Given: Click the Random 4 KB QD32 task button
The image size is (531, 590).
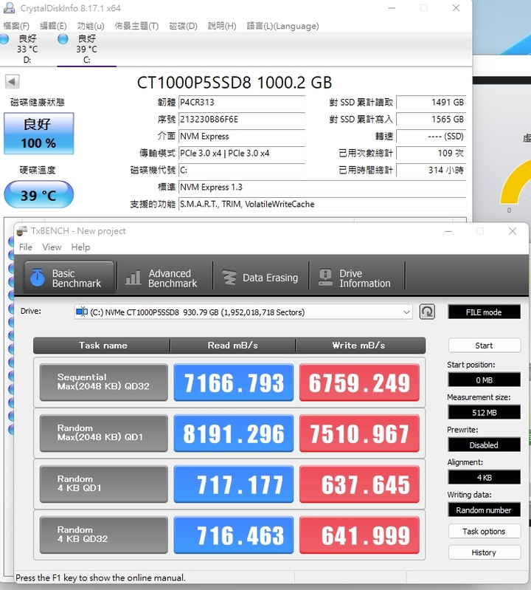Looking at the screenshot, I should point(103,535).
